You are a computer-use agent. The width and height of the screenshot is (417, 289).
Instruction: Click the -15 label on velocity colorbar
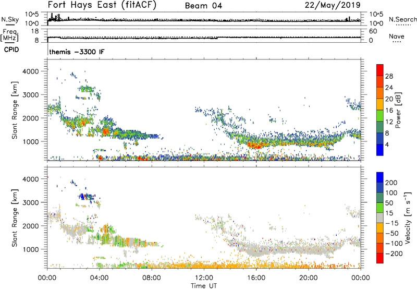pos(392,223)
